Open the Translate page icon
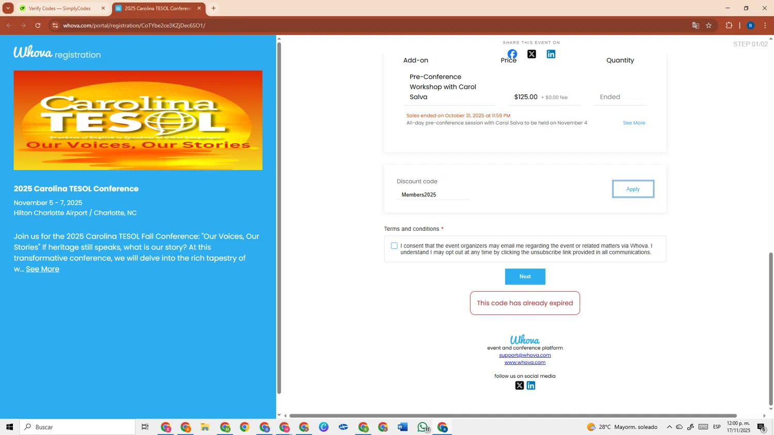The width and height of the screenshot is (774, 435). 696,25
